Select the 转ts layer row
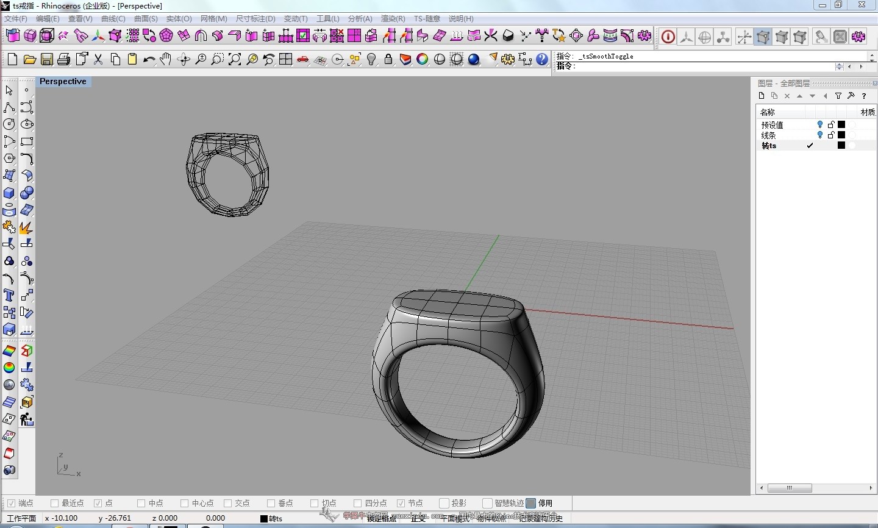The width and height of the screenshot is (878, 528). click(816, 146)
